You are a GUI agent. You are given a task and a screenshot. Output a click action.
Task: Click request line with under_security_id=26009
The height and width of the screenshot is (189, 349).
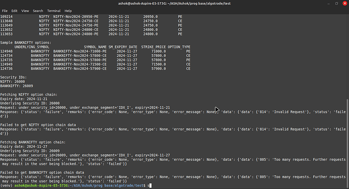(x=85, y=155)
